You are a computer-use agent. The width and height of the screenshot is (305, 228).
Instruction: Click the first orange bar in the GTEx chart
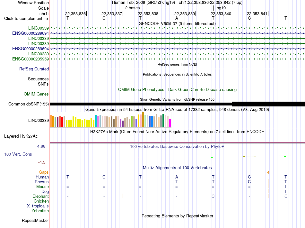(x=51, y=121)
